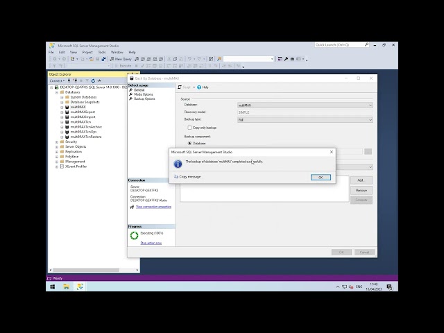Click the New Query toolbar button

pos(121,59)
